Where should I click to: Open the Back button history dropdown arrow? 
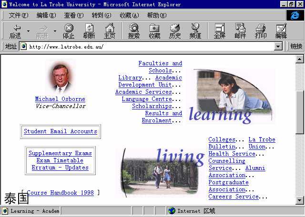tap(28, 31)
